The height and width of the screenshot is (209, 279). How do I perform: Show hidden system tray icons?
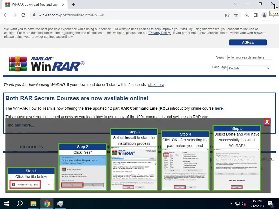pos(231,204)
